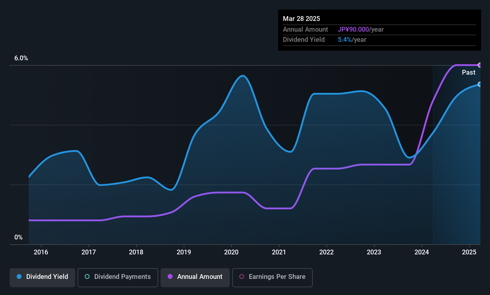The width and height of the screenshot is (490, 295).
Task: Click the teal Dividend Payments legend circle
Action: pyautogui.click(x=87, y=277)
